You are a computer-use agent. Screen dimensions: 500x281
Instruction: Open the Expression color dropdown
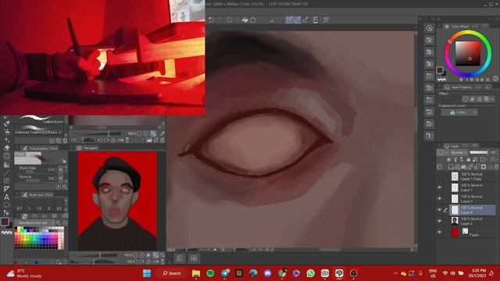click(x=459, y=112)
